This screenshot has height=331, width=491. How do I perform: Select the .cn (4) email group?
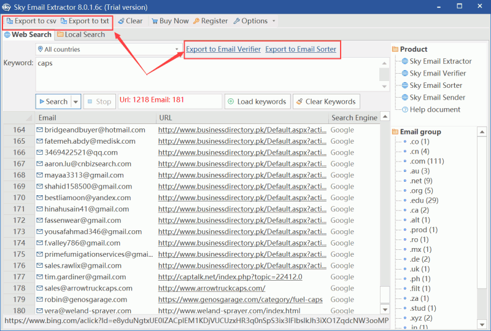[419, 152]
